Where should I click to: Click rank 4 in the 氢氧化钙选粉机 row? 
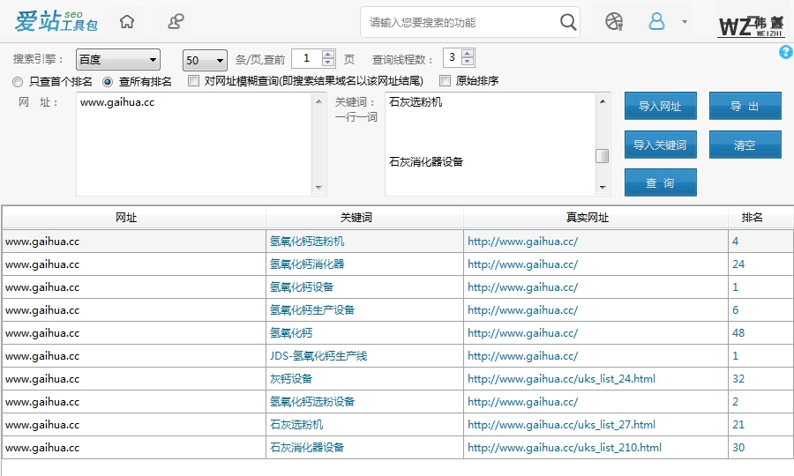coord(735,242)
